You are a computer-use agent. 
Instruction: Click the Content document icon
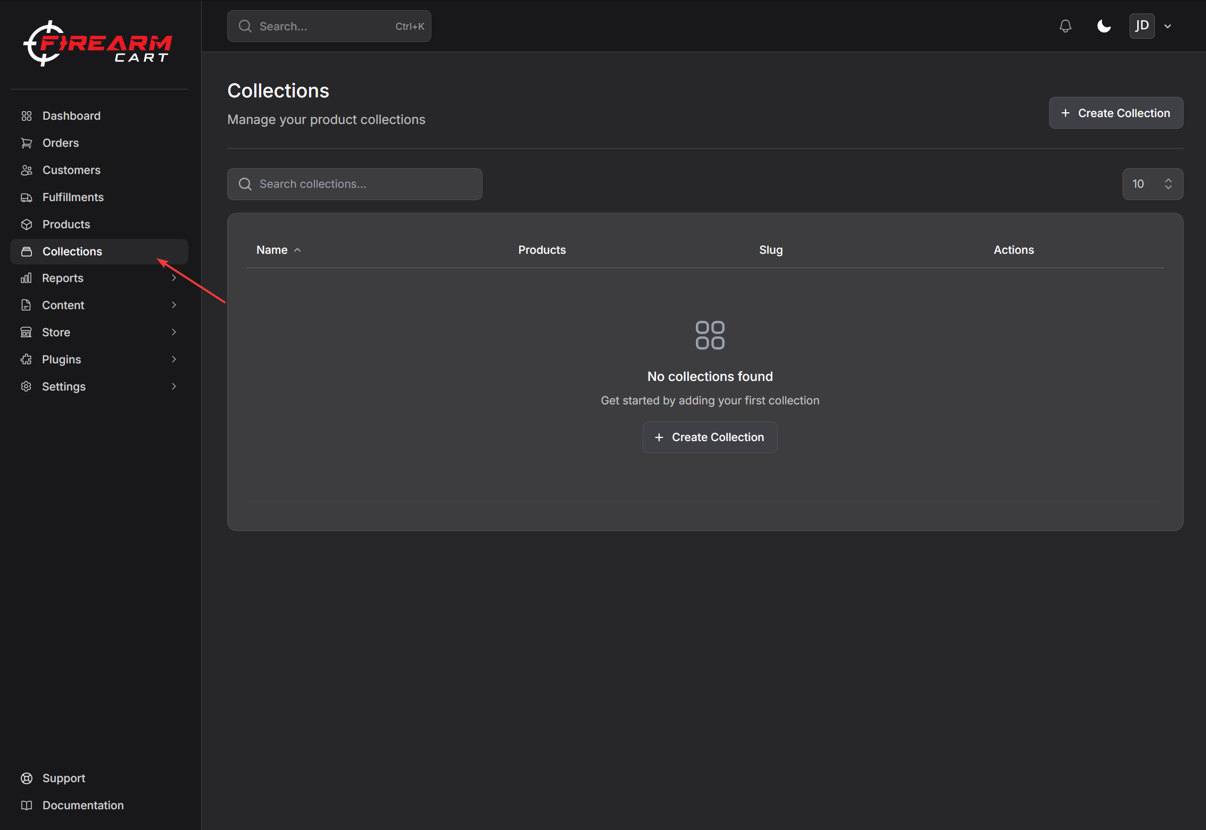click(26, 305)
